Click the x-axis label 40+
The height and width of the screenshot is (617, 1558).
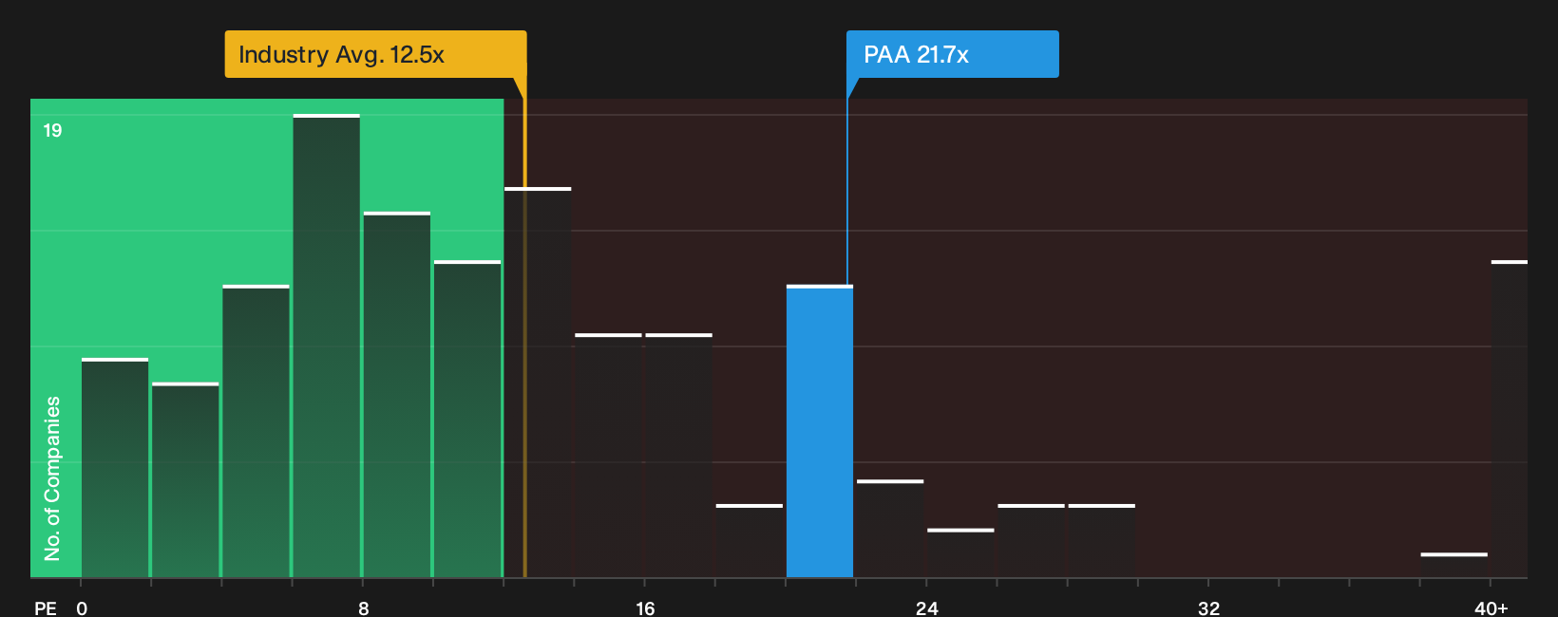1491,608
